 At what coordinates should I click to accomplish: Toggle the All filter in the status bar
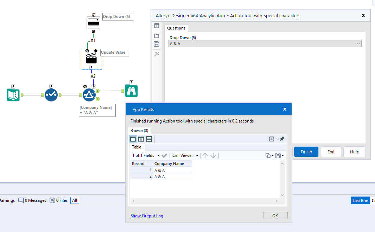(75, 200)
